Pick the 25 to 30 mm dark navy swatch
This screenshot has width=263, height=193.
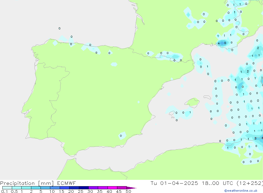tap(84, 188)
